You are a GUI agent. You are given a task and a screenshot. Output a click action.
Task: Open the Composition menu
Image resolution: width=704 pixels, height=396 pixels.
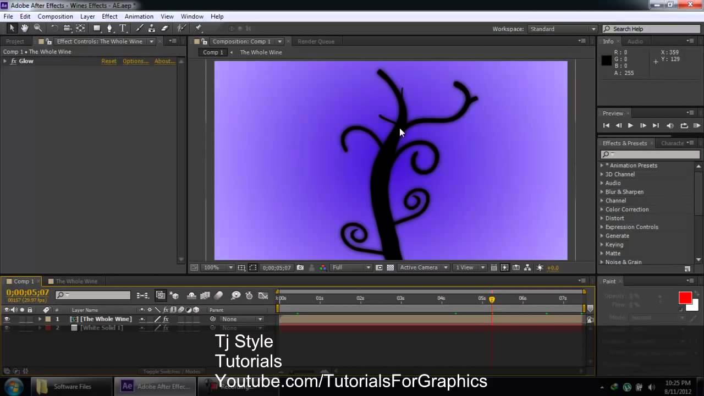tap(55, 16)
